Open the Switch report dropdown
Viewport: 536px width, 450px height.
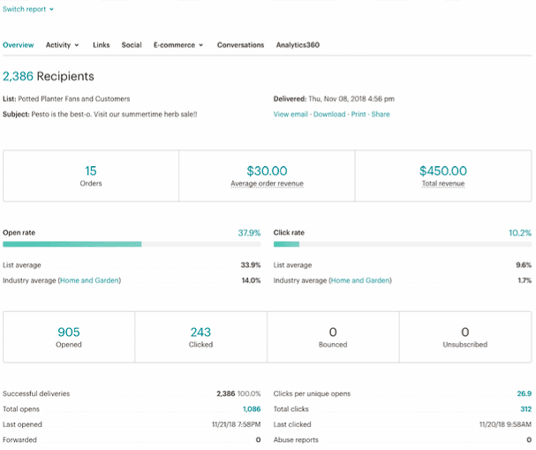pyautogui.click(x=28, y=9)
